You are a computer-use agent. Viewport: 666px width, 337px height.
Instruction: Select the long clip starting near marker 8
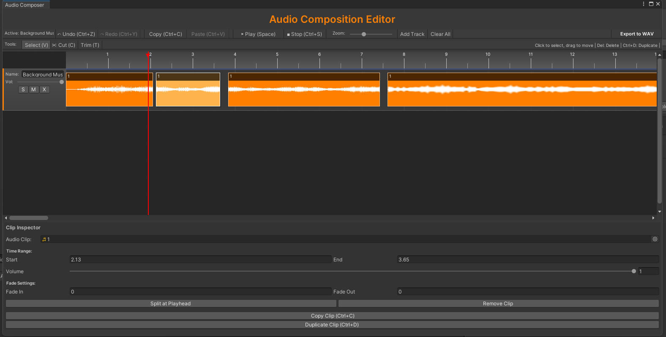click(522, 90)
